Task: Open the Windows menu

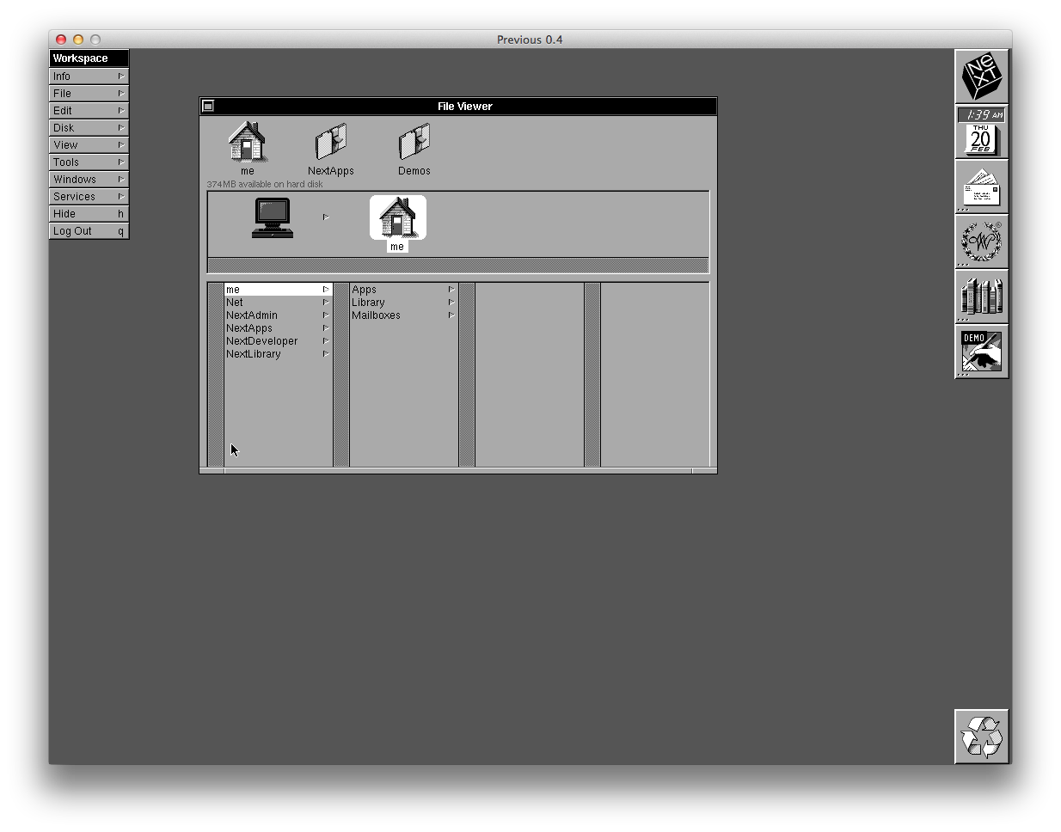Action: tap(89, 179)
